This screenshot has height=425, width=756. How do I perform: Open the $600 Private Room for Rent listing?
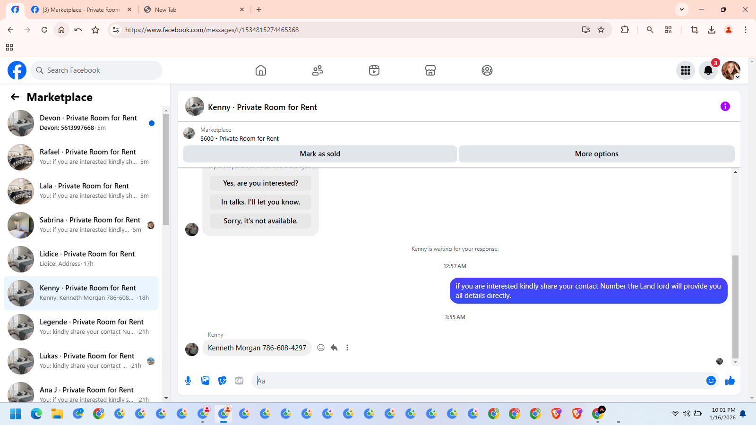240,138
